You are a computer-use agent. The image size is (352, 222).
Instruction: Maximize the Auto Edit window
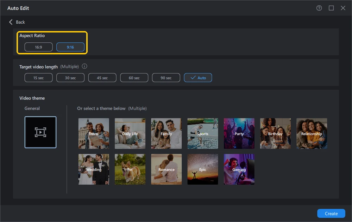point(331,8)
